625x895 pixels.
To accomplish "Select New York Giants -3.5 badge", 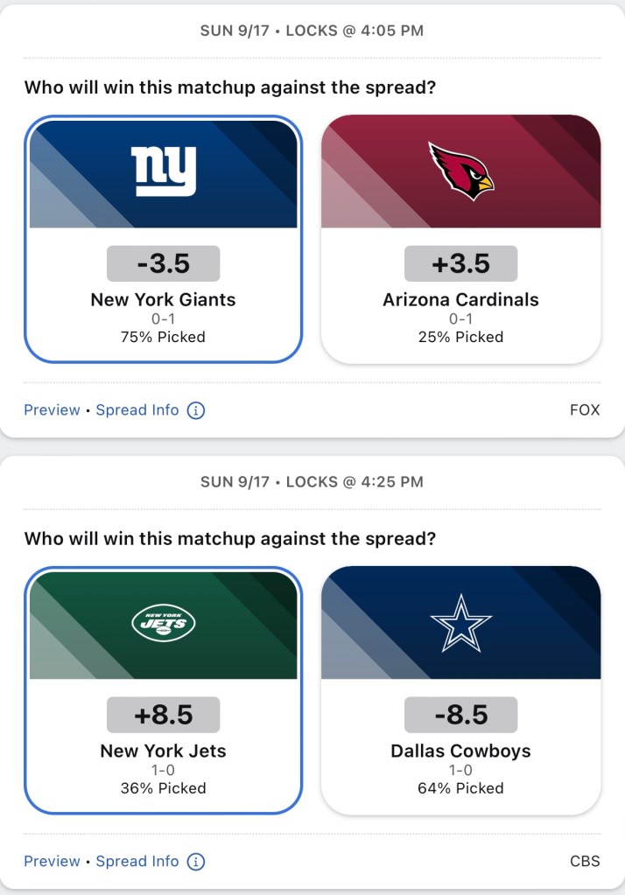I will [164, 263].
